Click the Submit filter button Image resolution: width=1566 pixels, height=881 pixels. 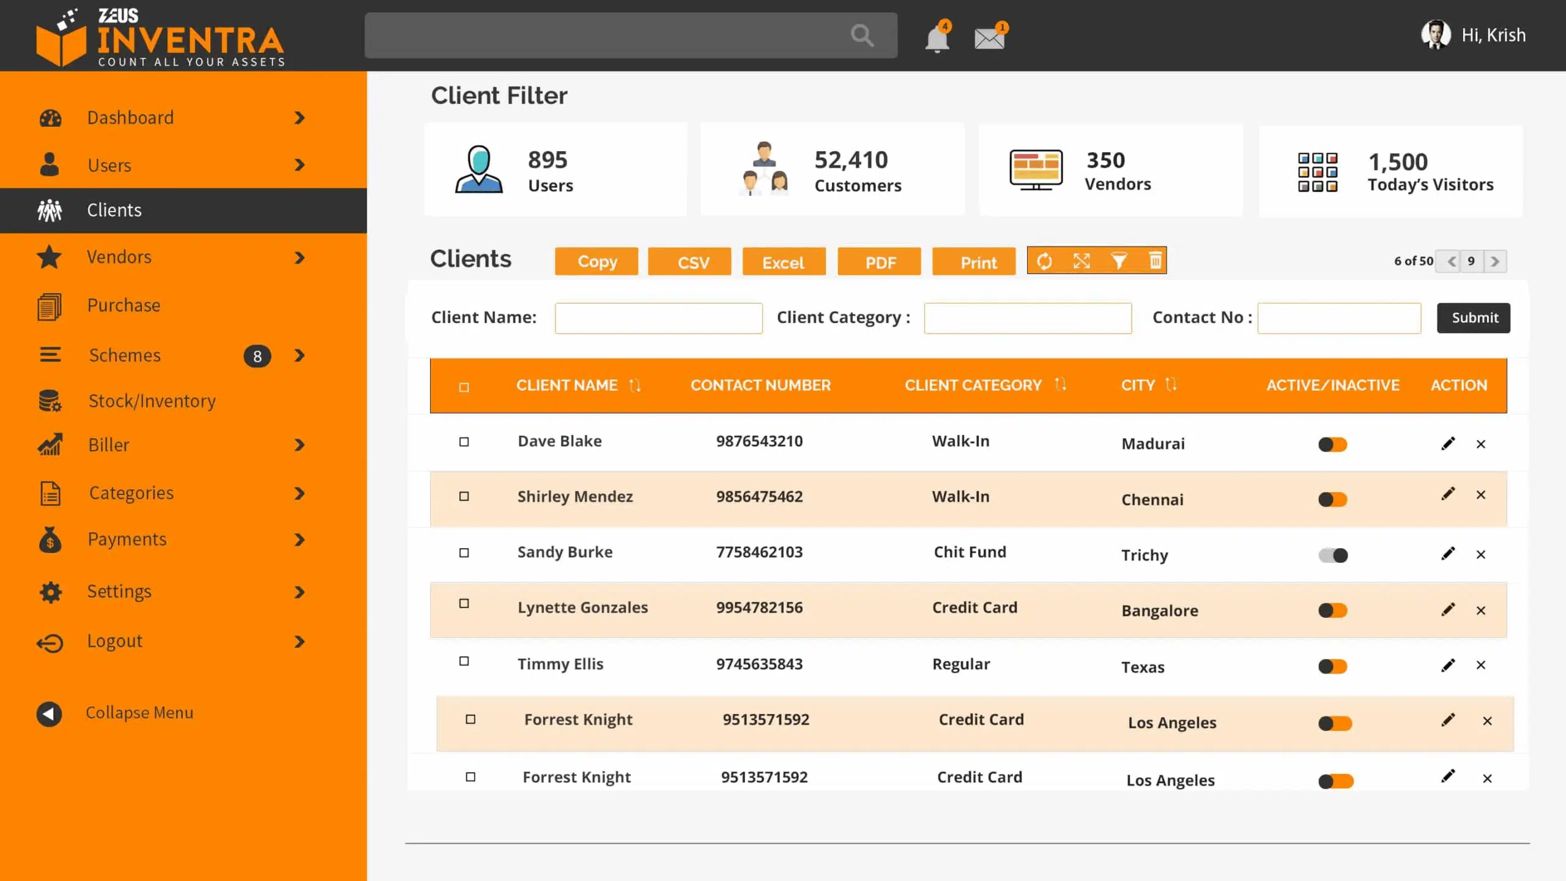coord(1474,318)
